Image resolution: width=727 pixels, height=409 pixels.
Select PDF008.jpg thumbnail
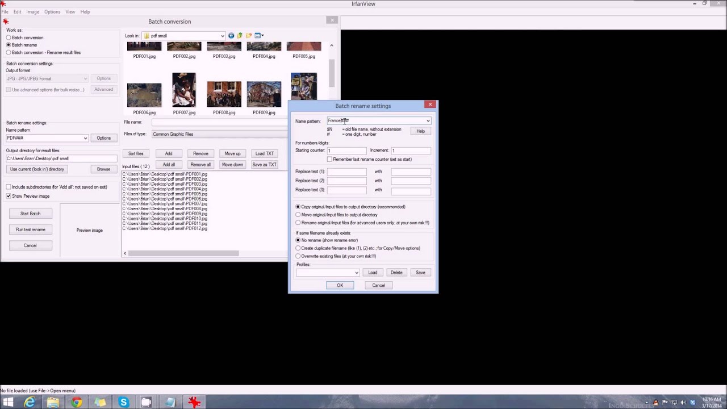tap(224, 94)
